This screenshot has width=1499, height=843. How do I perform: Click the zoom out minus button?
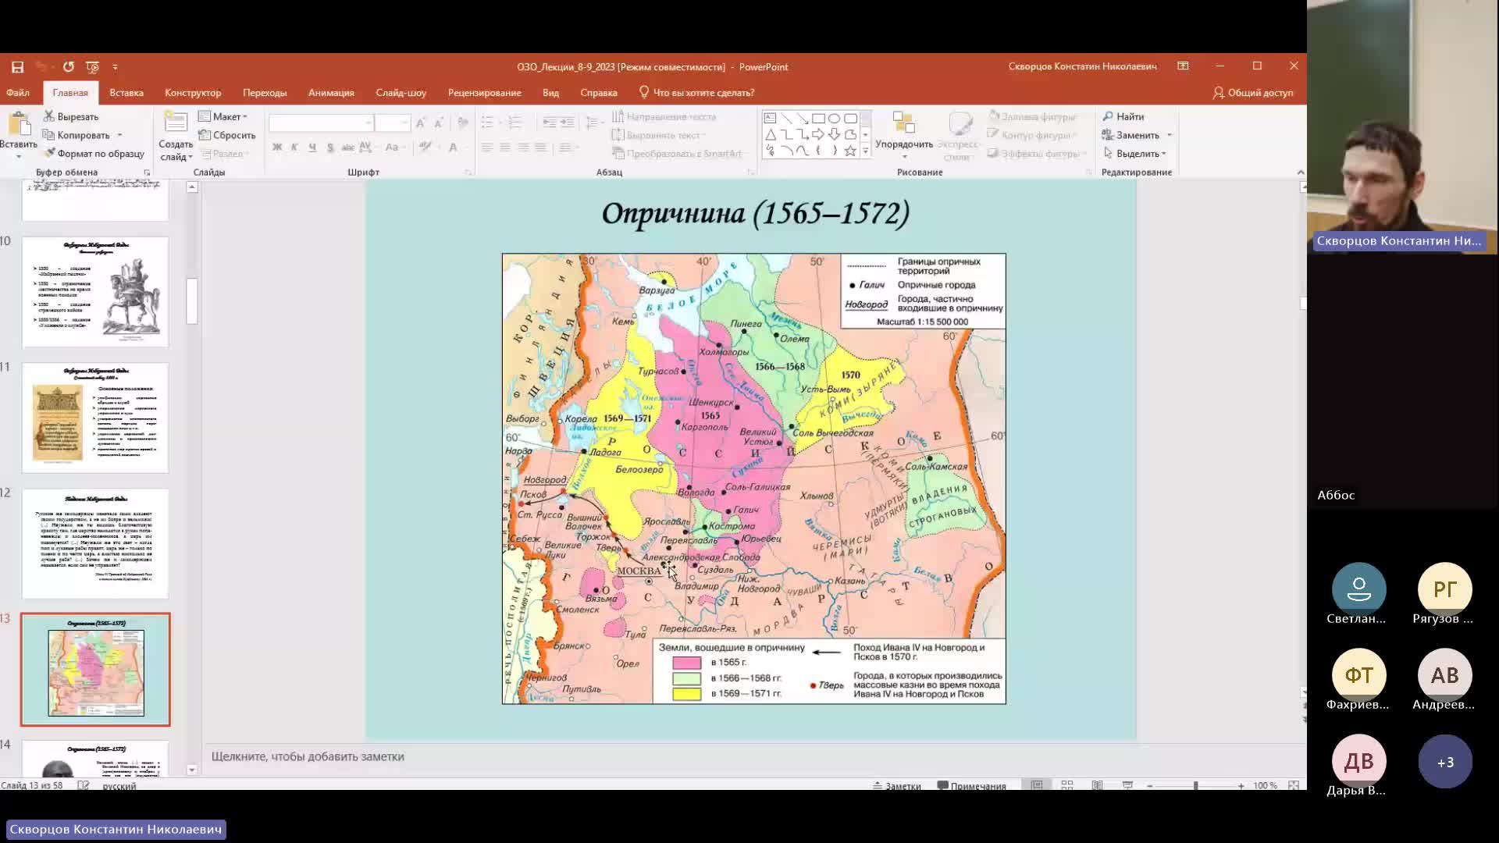pyautogui.click(x=1150, y=785)
